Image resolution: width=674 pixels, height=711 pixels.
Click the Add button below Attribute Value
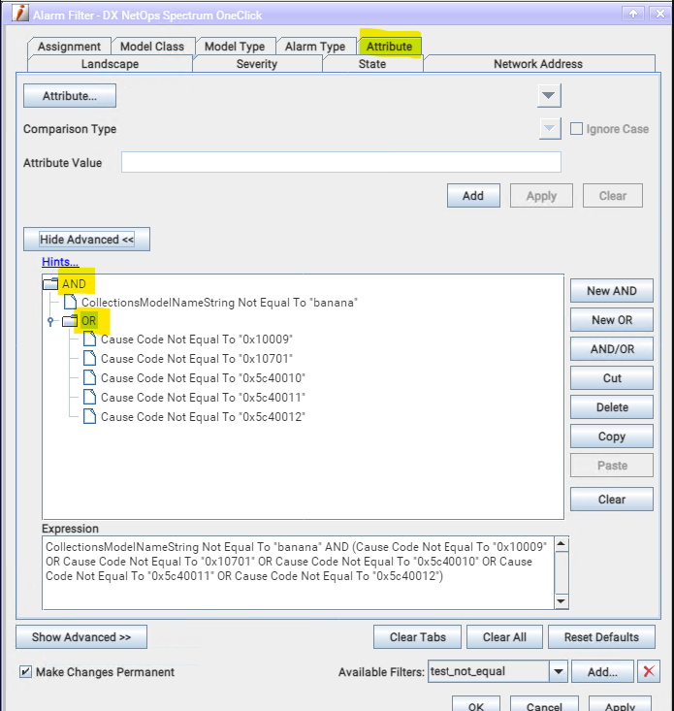tap(473, 195)
